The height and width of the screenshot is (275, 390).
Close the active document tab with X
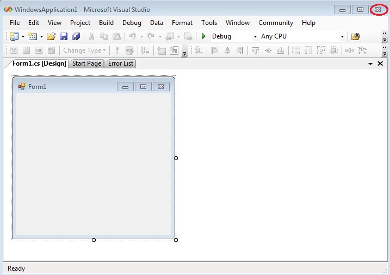pyautogui.click(x=380, y=63)
